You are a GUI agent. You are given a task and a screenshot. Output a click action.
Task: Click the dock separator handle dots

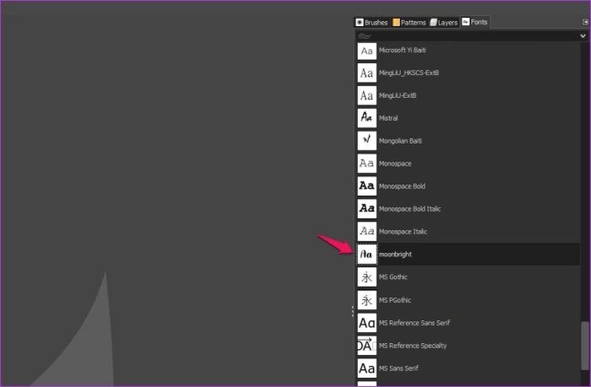(352, 311)
